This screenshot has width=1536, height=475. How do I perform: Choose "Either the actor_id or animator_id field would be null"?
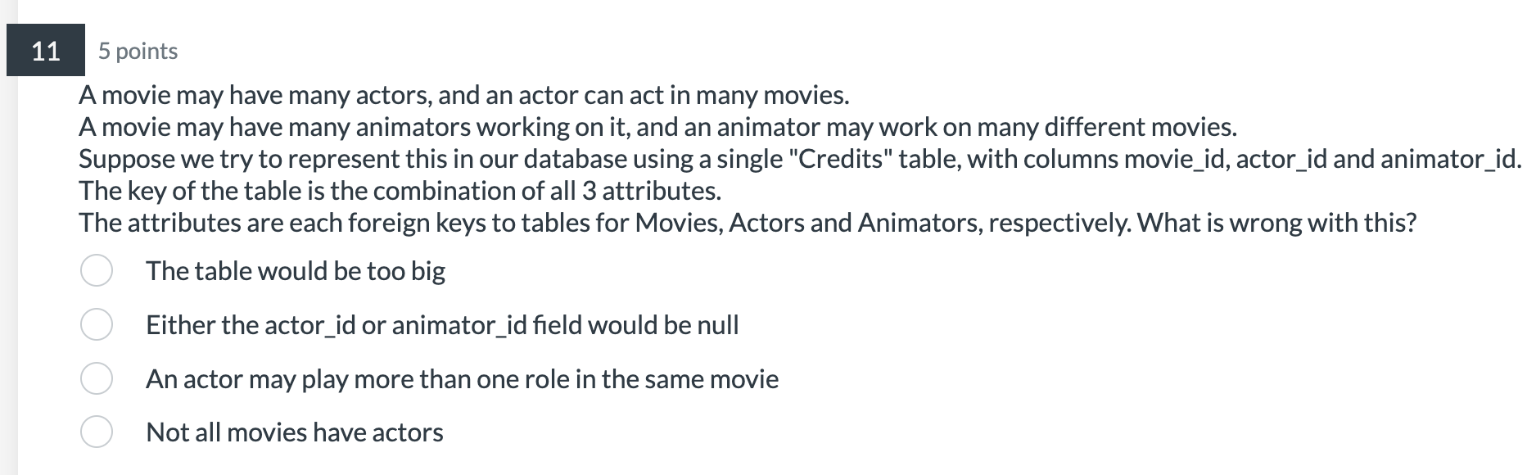(x=97, y=323)
